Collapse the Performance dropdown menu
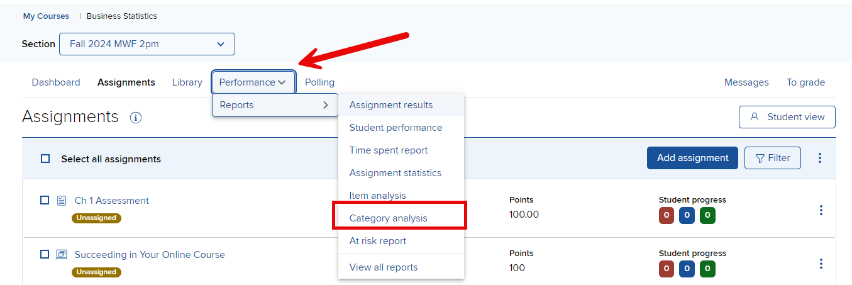852x285 pixels. tap(253, 82)
